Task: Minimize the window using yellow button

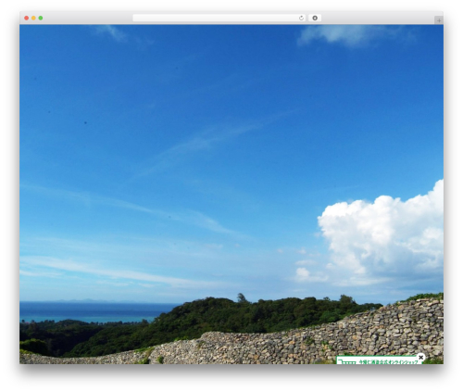Action: 33,18
